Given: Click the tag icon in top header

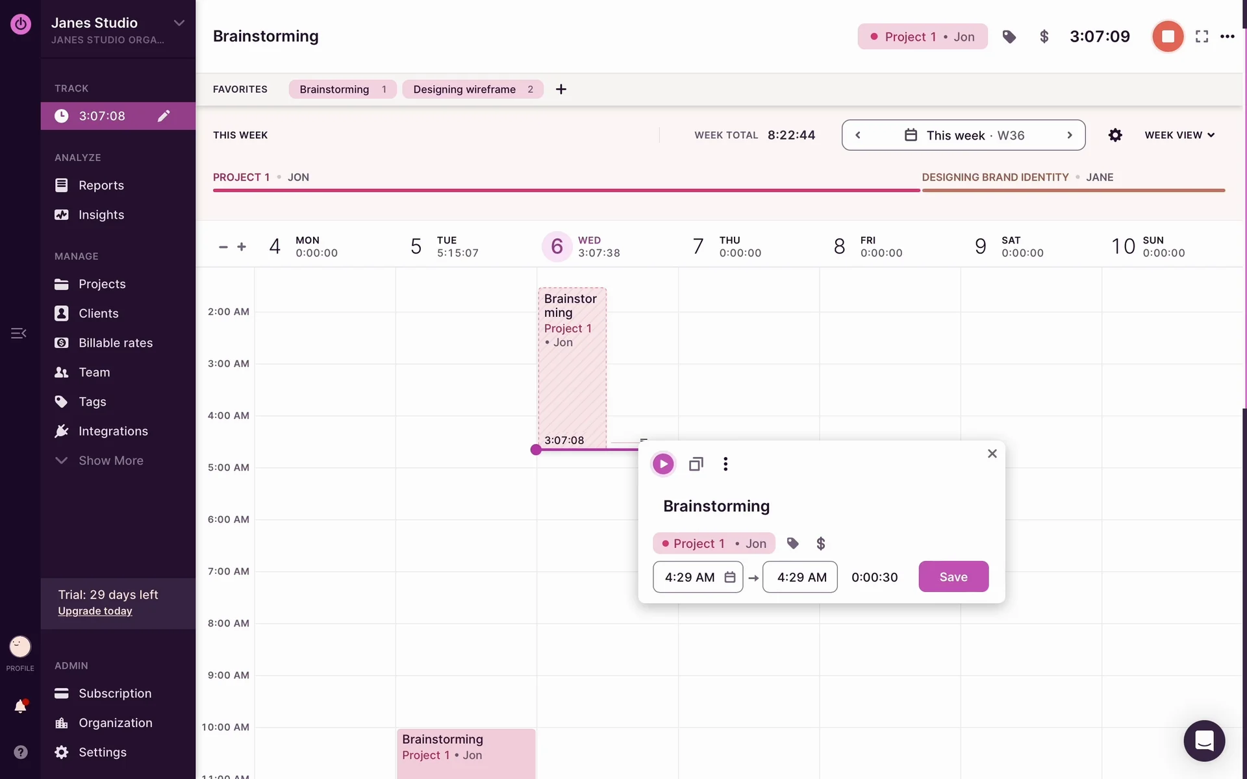Looking at the screenshot, I should [1009, 37].
